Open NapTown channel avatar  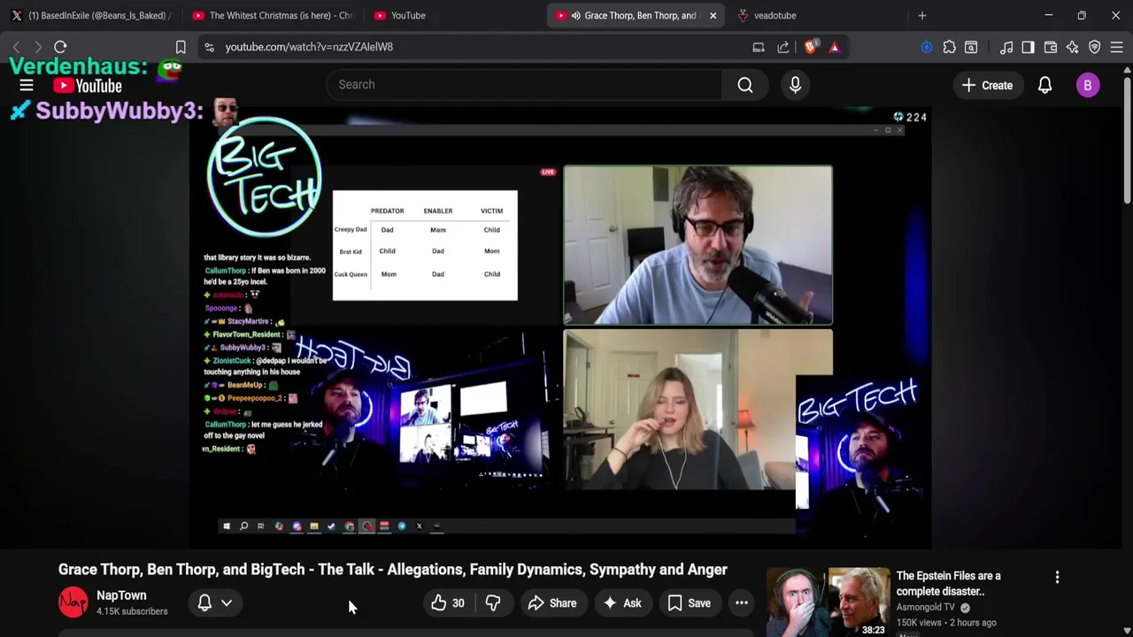[73, 602]
